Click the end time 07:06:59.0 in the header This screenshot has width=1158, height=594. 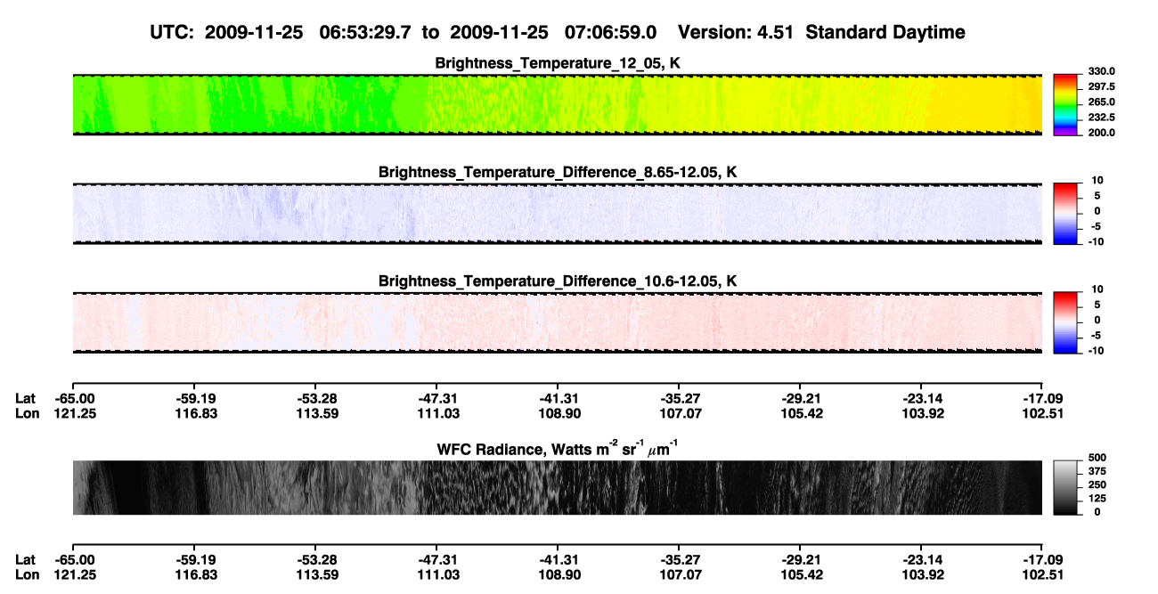tap(611, 33)
